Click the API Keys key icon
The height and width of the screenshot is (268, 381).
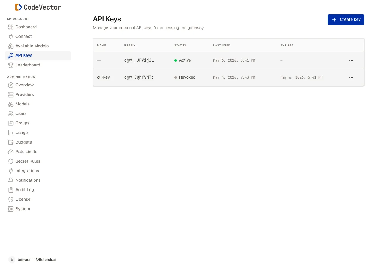pyautogui.click(x=11, y=56)
